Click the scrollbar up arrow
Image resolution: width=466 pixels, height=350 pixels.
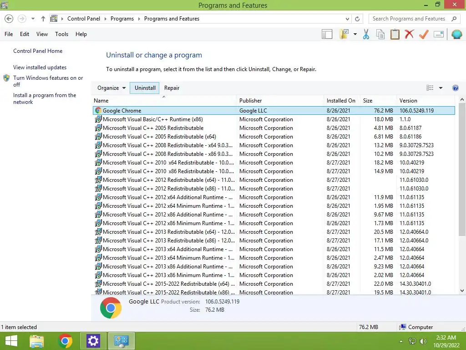coord(462,99)
